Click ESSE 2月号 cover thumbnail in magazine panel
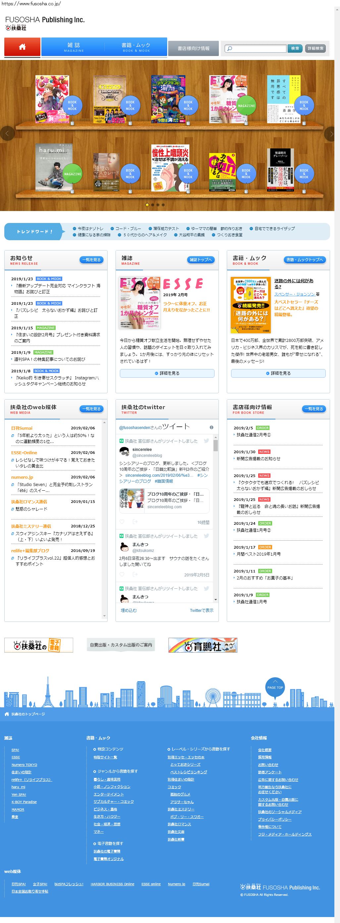 pos(140,303)
